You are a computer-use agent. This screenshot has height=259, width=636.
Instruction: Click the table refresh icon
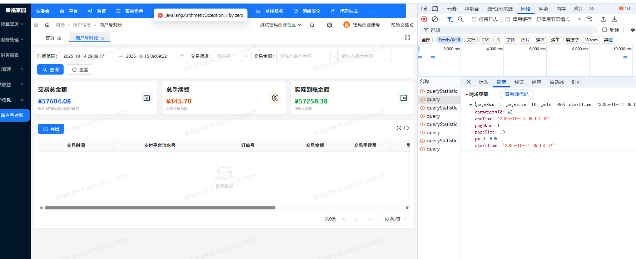pyautogui.click(x=406, y=128)
